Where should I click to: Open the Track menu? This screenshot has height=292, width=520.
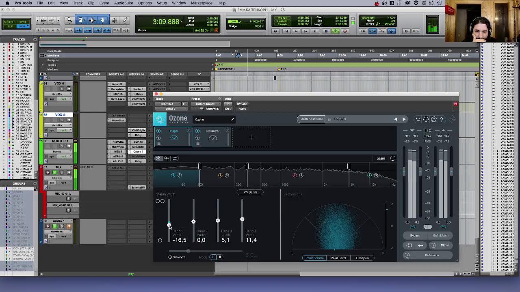click(78, 3)
